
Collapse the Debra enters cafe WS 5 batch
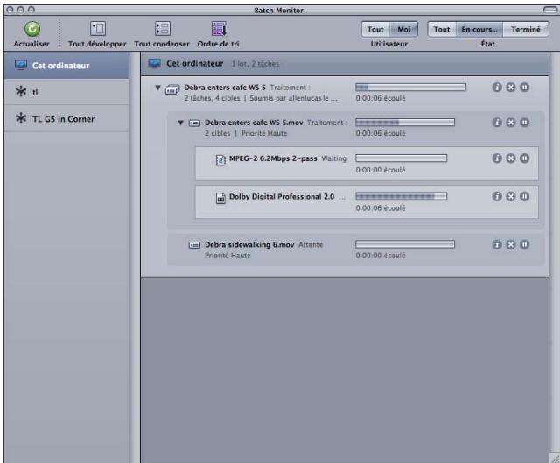(x=157, y=88)
